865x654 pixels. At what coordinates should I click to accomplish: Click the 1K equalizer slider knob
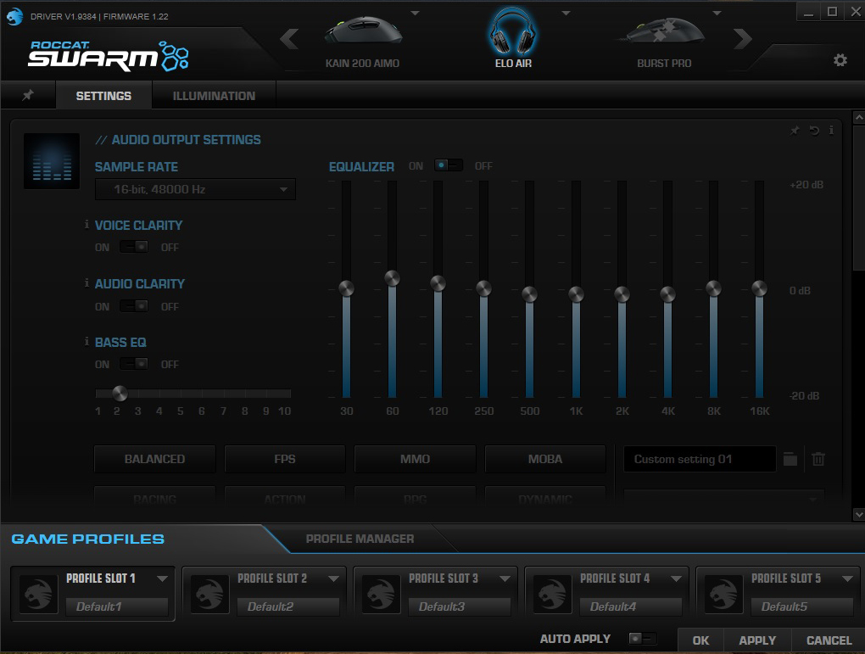click(576, 294)
